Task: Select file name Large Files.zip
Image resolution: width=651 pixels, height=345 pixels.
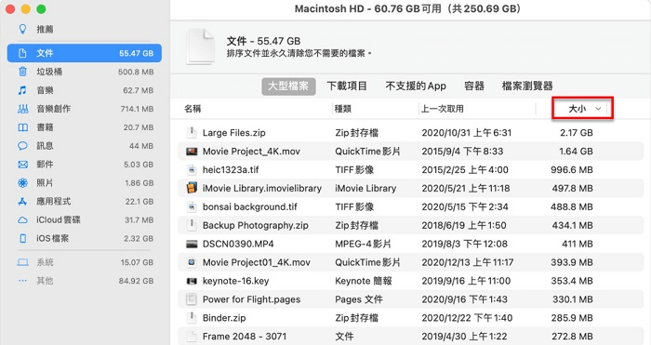Action: tap(233, 133)
